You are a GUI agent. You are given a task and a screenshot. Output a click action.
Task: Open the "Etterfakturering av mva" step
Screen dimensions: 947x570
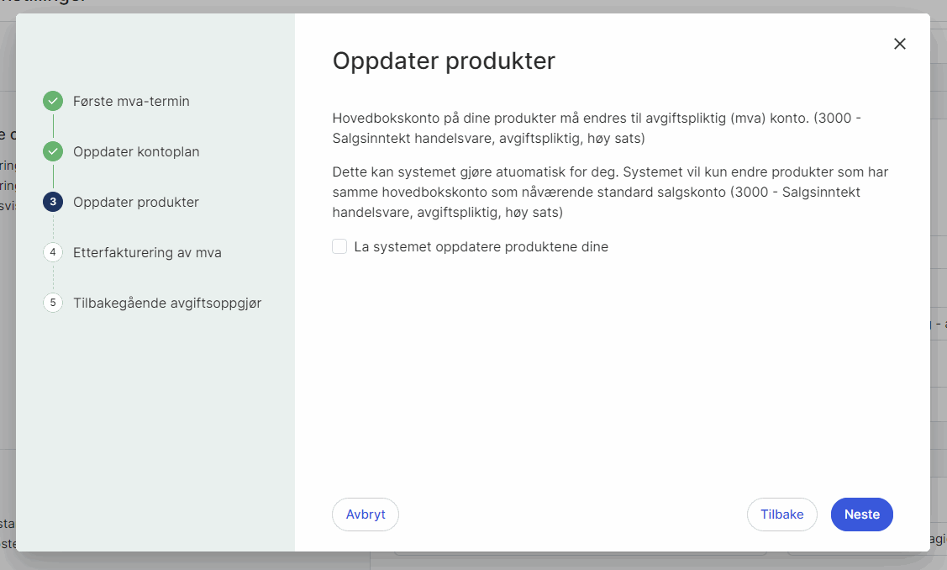(x=147, y=252)
